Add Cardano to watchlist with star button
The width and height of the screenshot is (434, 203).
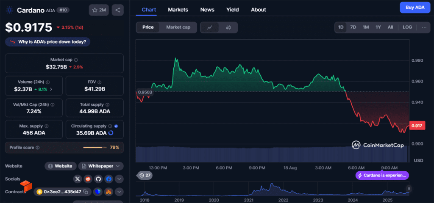(x=99, y=10)
